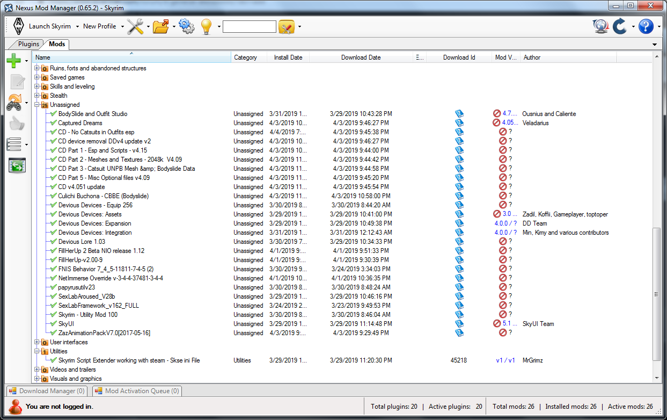
Task: Click red no-update icon on SkyUI row
Action: (x=497, y=324)
